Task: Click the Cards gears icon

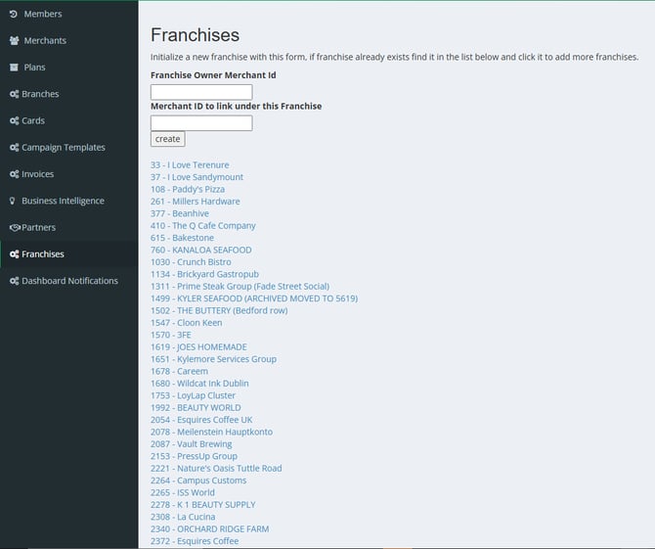Action: point(14,120)
